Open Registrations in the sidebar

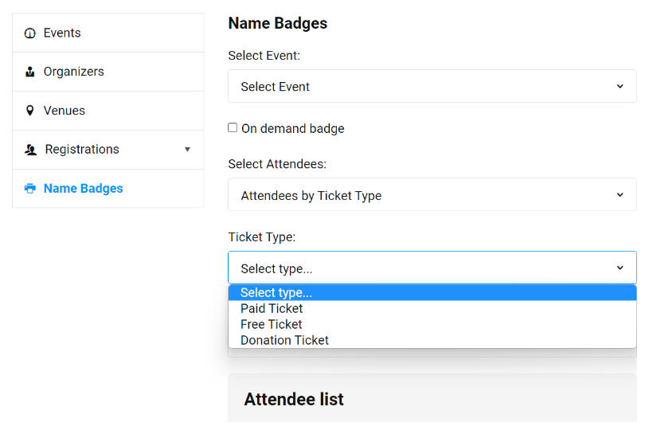(x=108, y=150)
